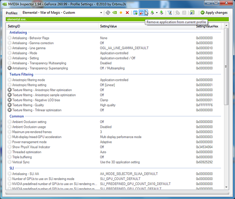Screen dimensions: 235x199
Task: Click gear icon for Anisotropic filter optimization
Action: [10, 90]
